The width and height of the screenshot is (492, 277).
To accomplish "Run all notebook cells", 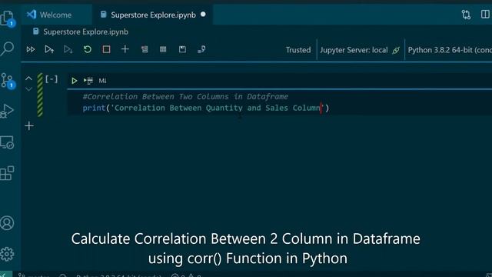I will (x=31, y=49).
